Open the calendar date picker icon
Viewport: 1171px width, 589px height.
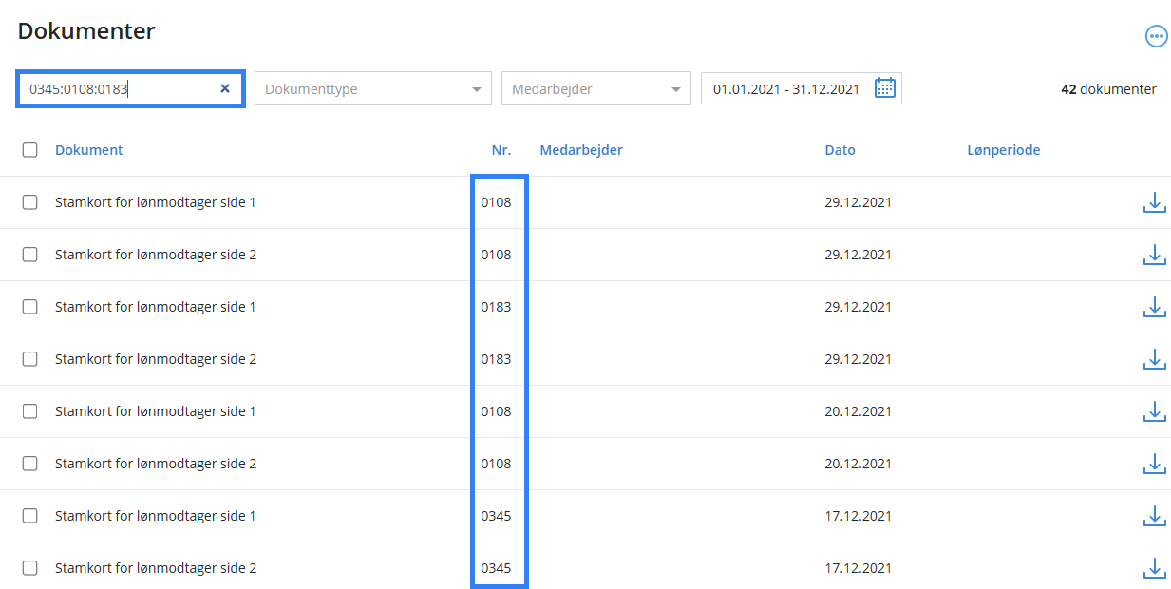[x=884, y=88]
